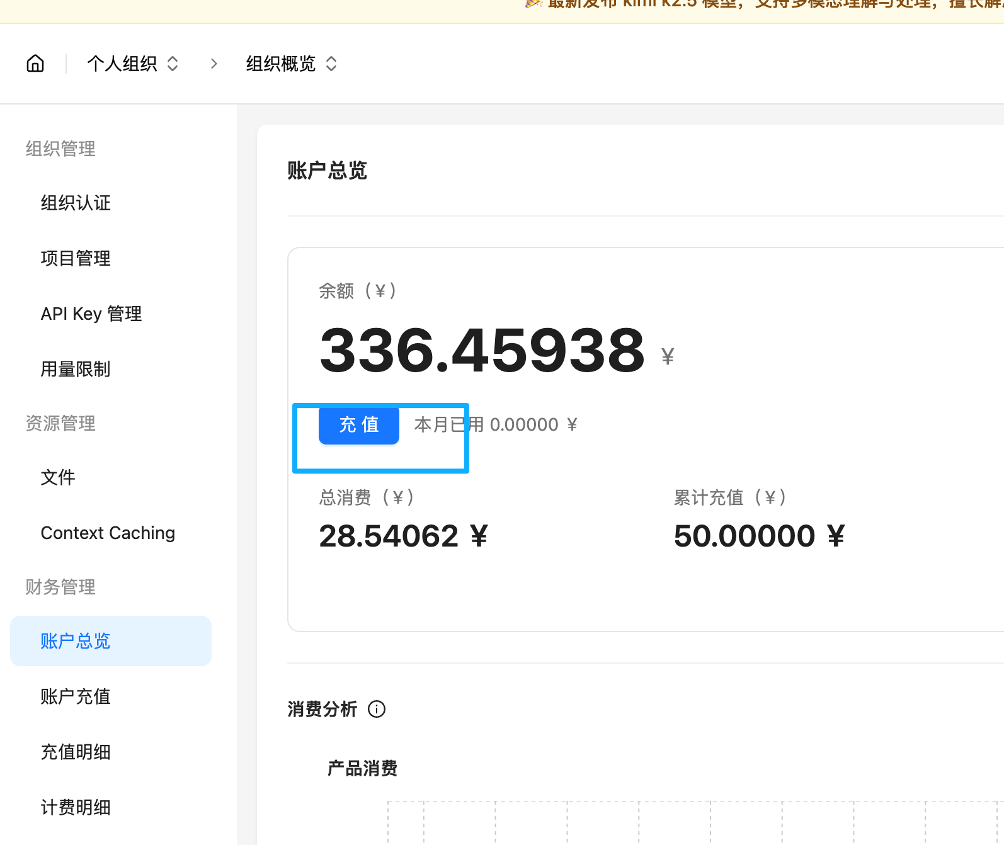The width and height of the screenshot is (1004, 845).
Task: Open API Key 管理 page
Action: [x=91, y=314]
